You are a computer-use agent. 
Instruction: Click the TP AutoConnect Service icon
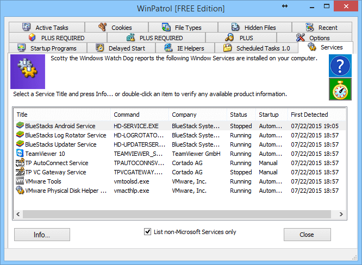(20, 163)
